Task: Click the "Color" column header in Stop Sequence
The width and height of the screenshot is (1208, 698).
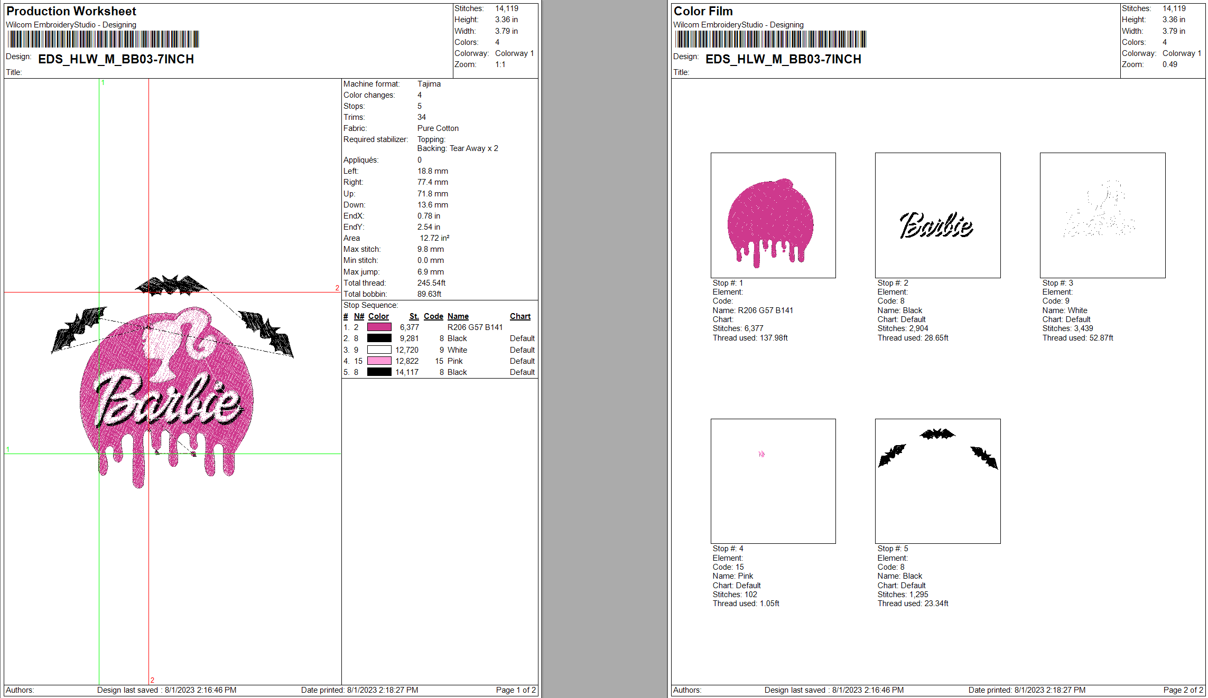Action: click(378, 316)
